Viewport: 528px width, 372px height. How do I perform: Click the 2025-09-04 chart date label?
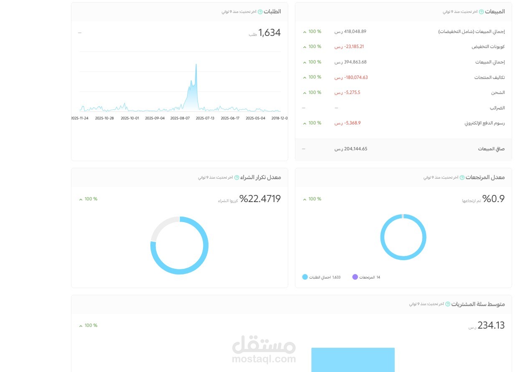[x=155, y=118]
